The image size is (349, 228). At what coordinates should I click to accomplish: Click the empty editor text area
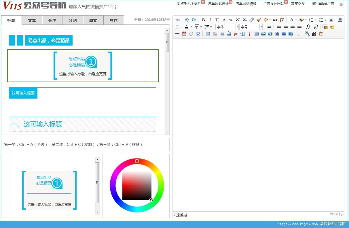coord(258,124)
